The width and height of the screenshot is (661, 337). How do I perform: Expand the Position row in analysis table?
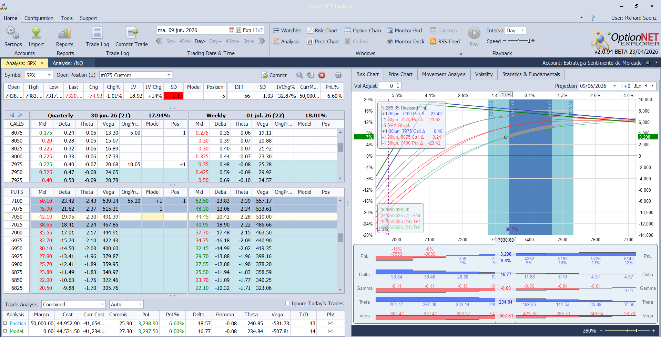(5, 323)
